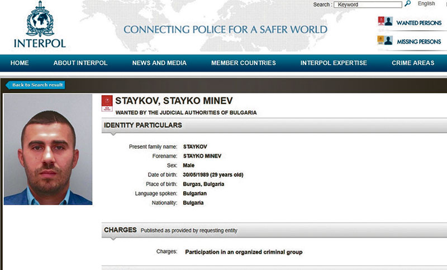Click the search magnifier icon
Image resolution: width=447 pixels, height=270 pixels.
pos(408,4)
